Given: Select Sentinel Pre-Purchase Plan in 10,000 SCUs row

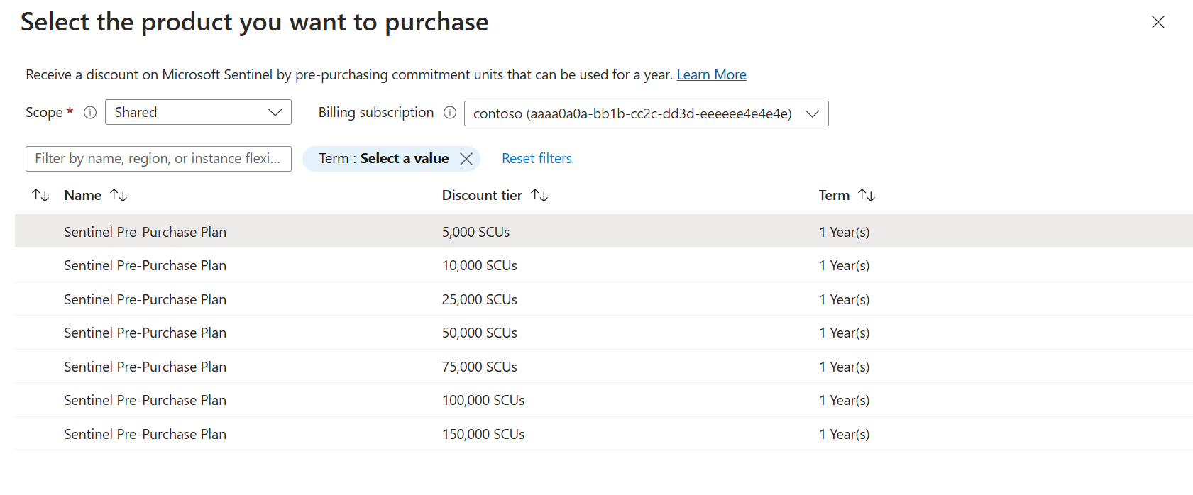Looking at the screenshot, I should click(145, 265).
